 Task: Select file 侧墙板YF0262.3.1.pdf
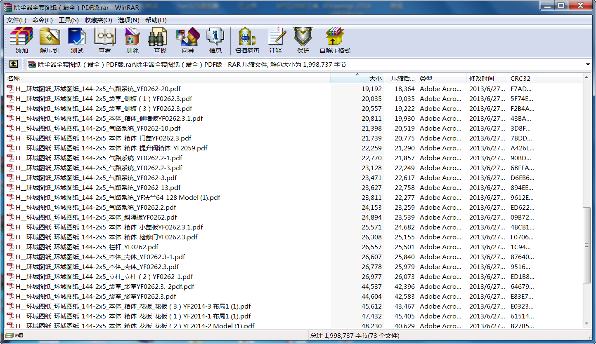tap(109, 118)
